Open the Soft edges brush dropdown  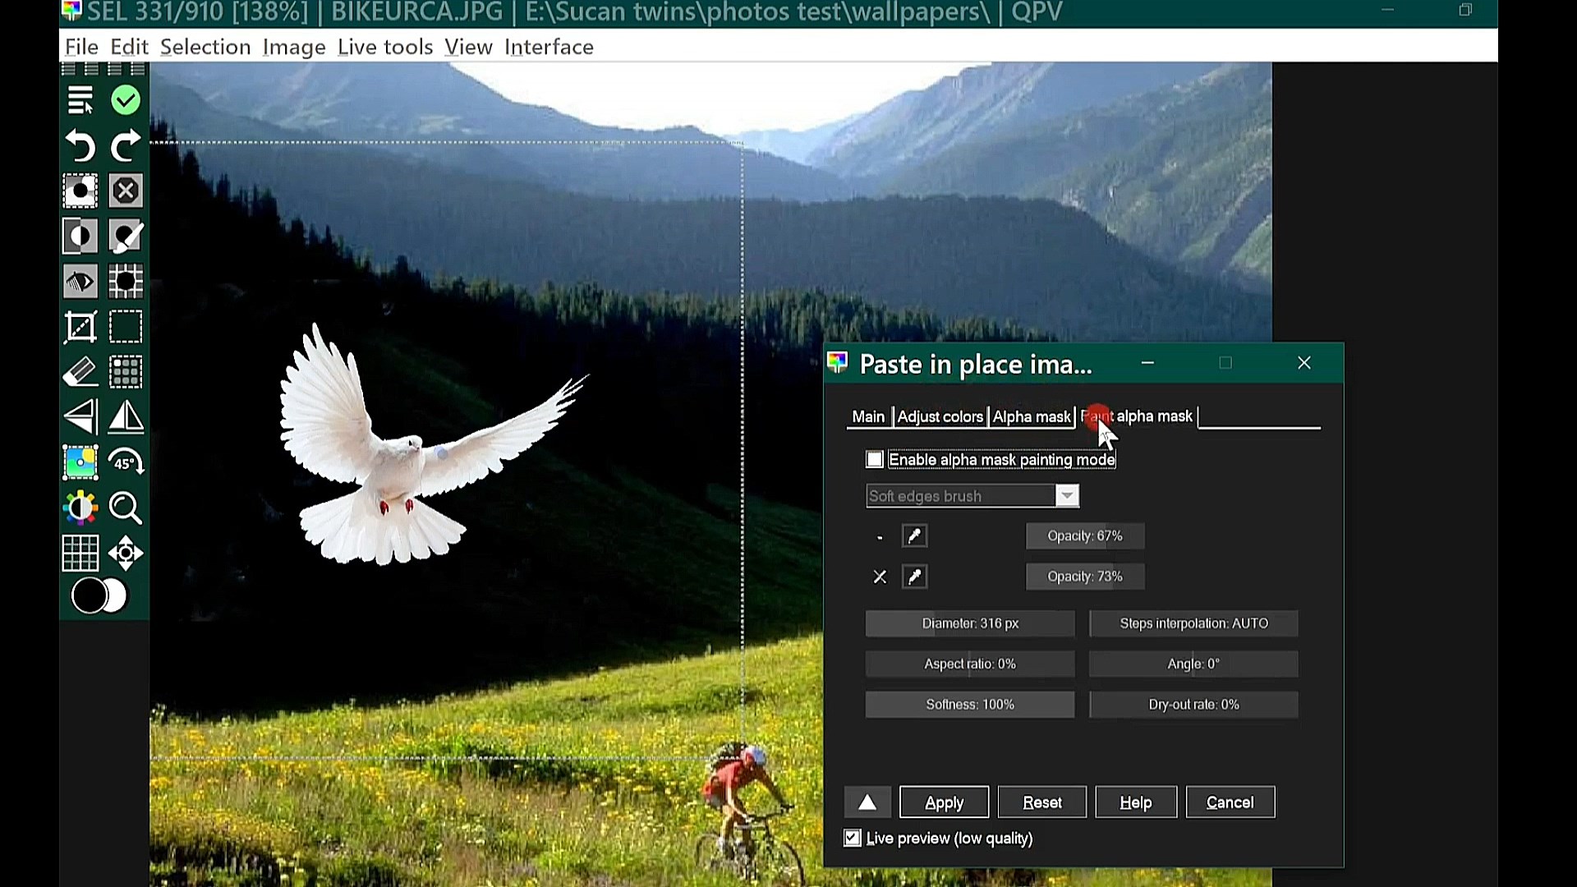(x=1066, y=496)
